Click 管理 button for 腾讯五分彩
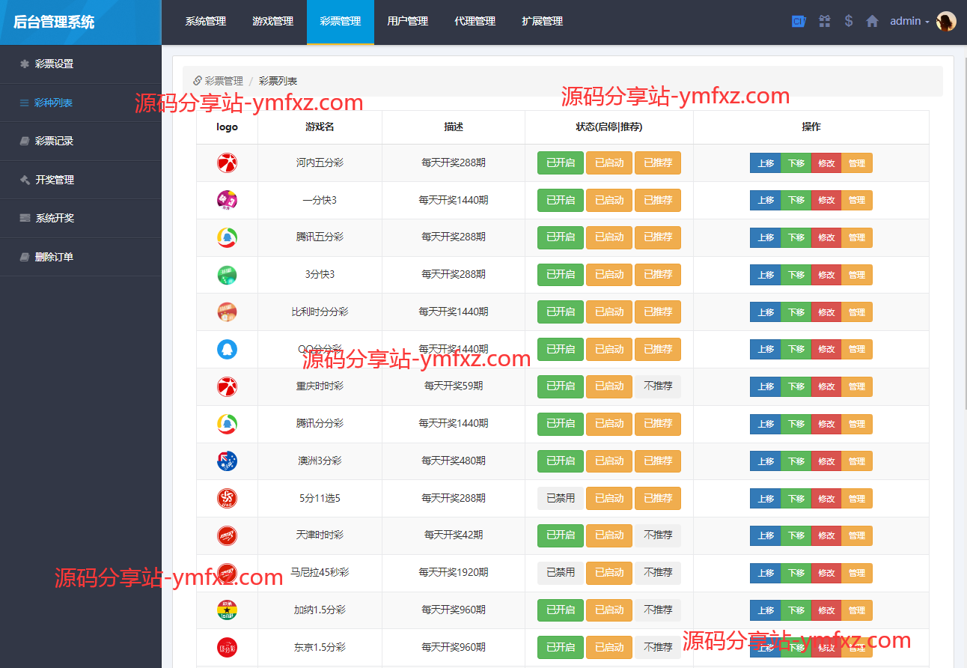Screen dimensions: 967x668 point(857,237)
